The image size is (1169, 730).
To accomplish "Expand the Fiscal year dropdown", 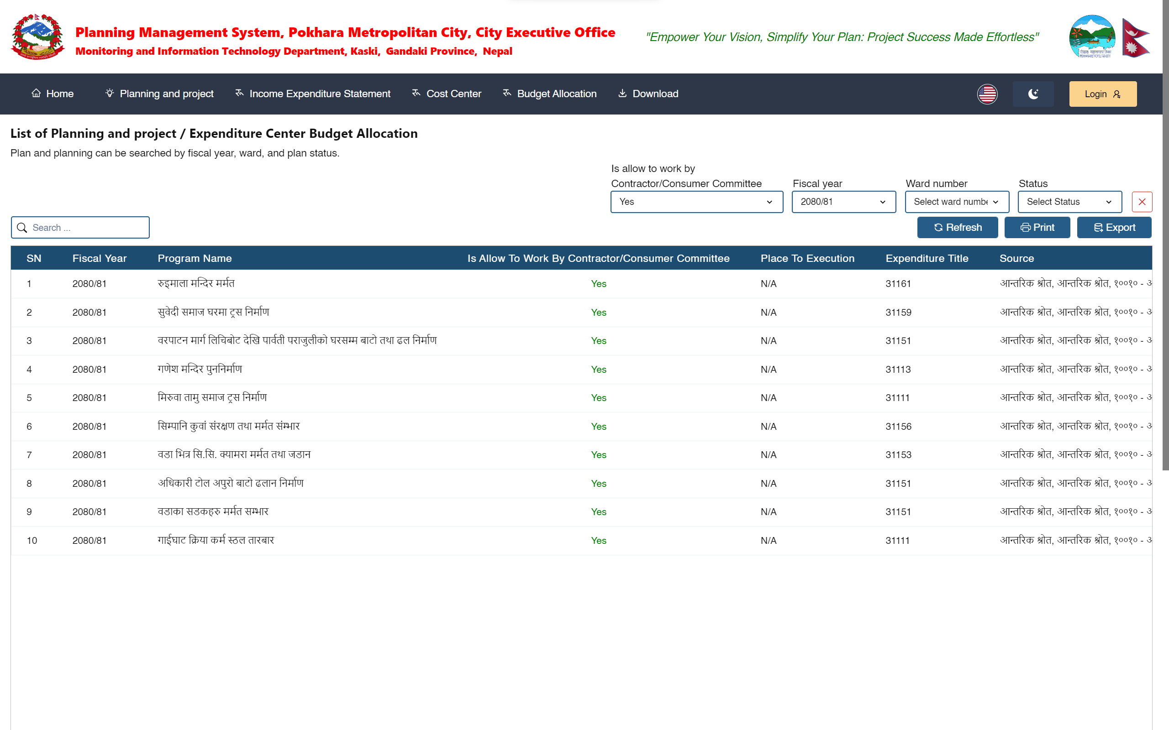I will [843, 202].
